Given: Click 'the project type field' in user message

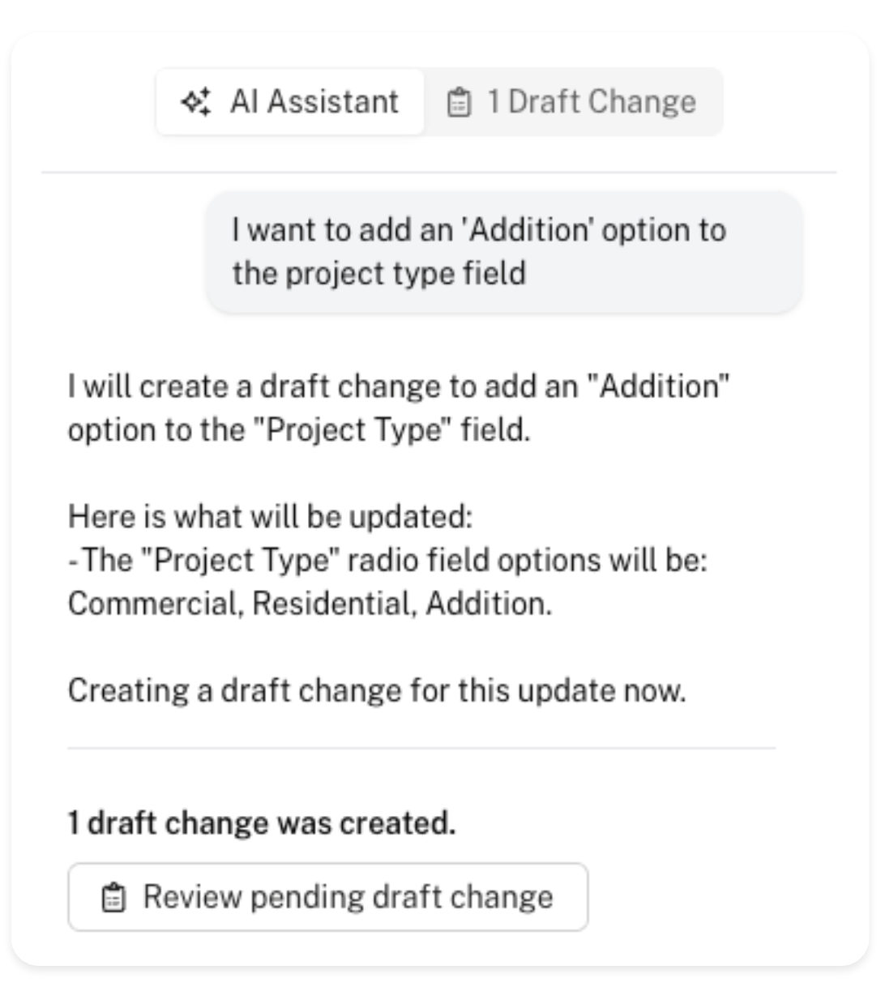Looking at the screenshot, I should (x=378, y=273).
